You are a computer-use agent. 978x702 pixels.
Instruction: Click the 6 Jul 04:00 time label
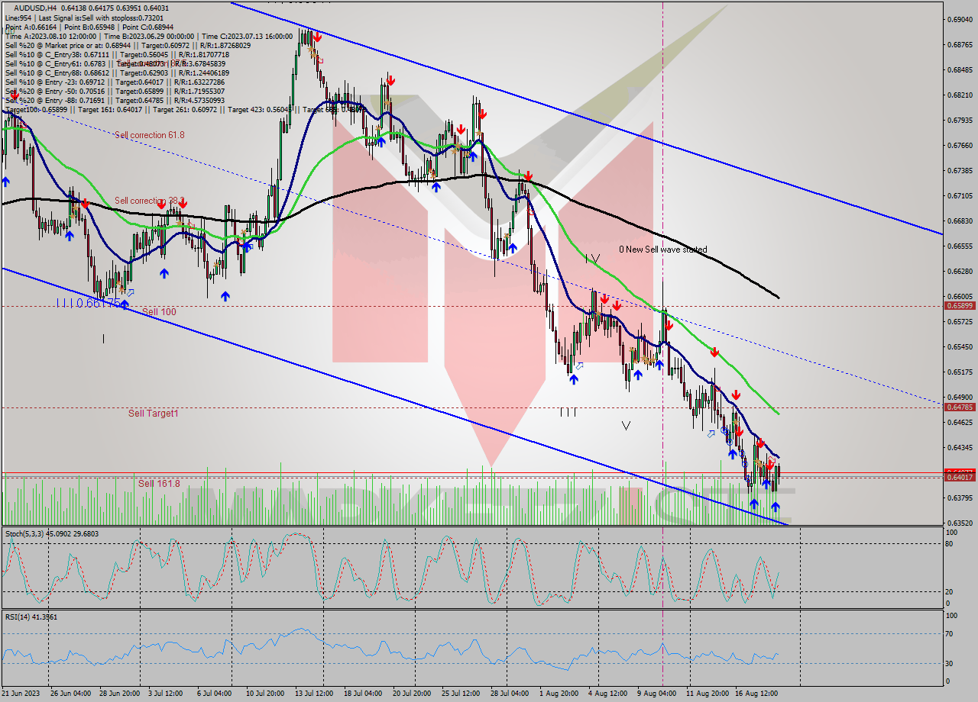tap(214, 694)
